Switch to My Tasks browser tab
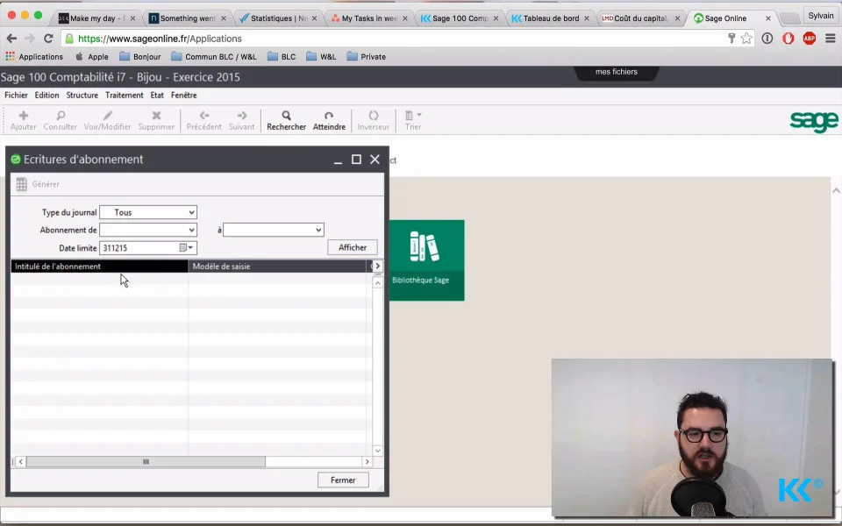842x526 pixels. tap(369, 18)
